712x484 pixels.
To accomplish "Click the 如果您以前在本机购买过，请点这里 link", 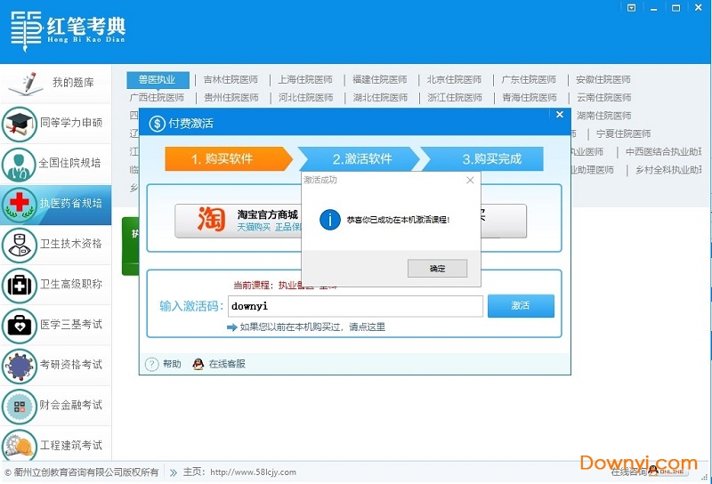I will click(312, 327).
